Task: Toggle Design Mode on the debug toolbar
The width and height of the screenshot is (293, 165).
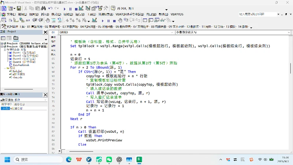Action: pos(94,20)
